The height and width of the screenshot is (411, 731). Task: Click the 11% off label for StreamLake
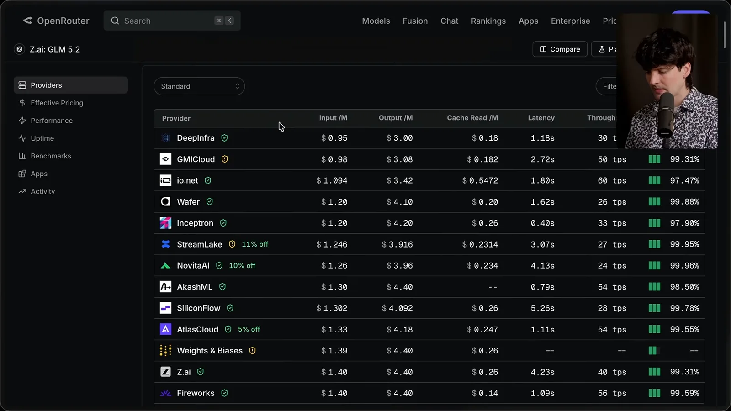coord(255,244)
